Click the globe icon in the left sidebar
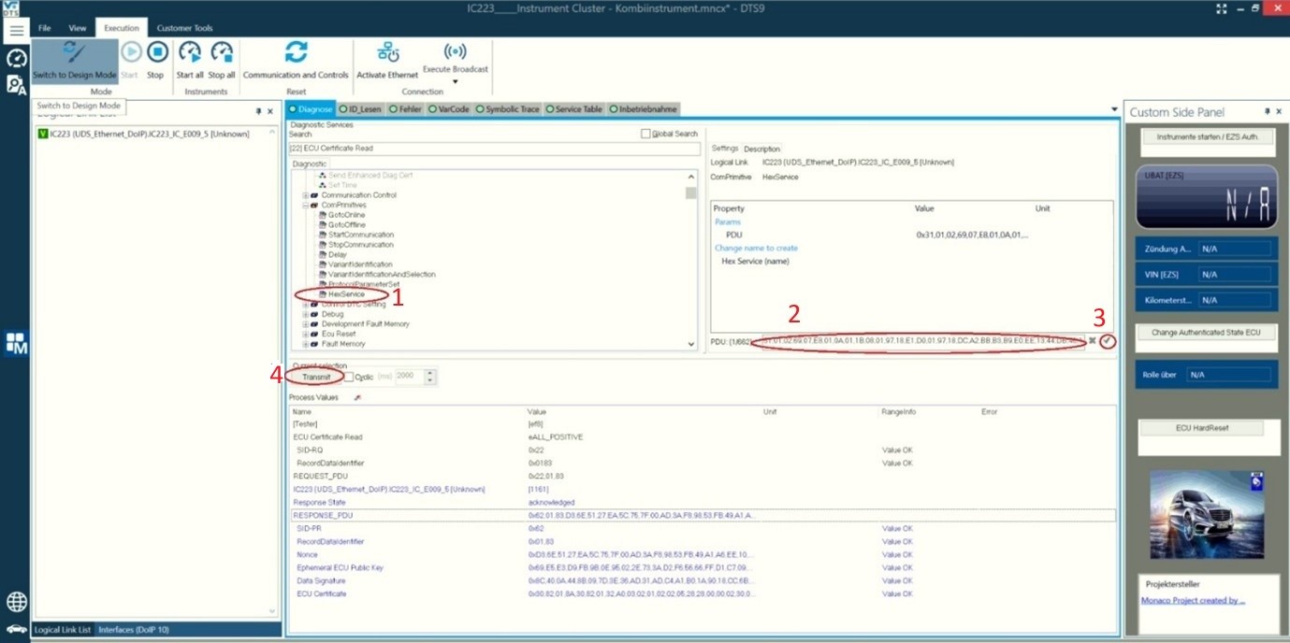 17,603
